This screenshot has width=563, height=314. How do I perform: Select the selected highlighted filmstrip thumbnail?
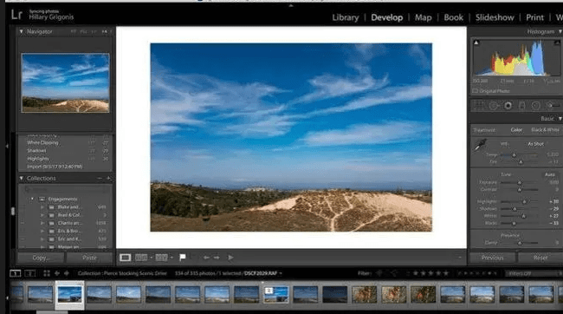(69, 295)
